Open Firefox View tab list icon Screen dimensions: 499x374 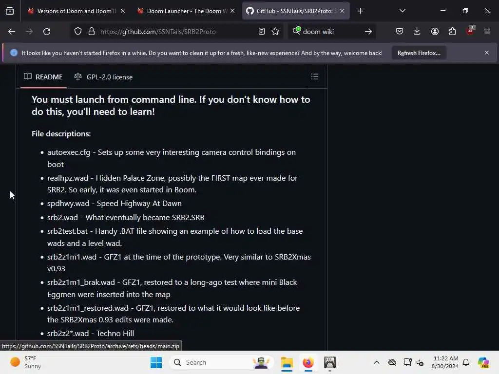[x=10, y=11]
